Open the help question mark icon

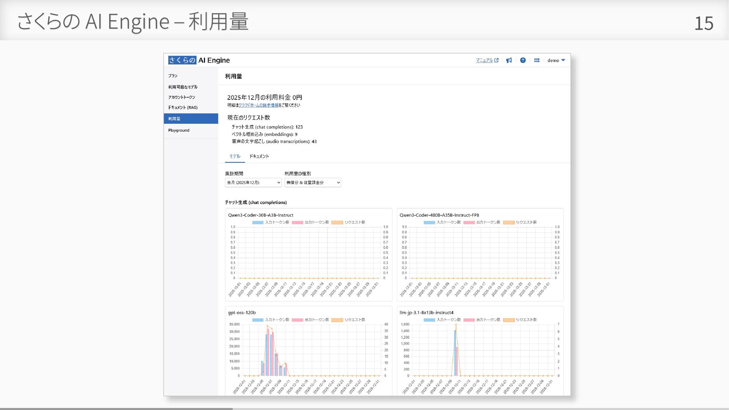[523, 60]
